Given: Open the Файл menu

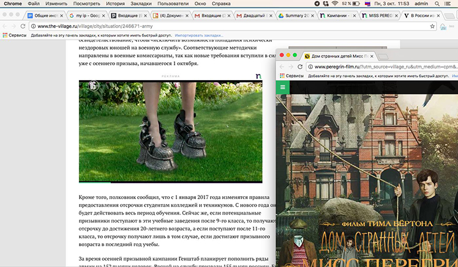Looking at the screenshot, I should point(34,4).
